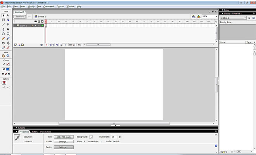Select the Oval tool
256x155 pixels.
(x=3, y=34)
